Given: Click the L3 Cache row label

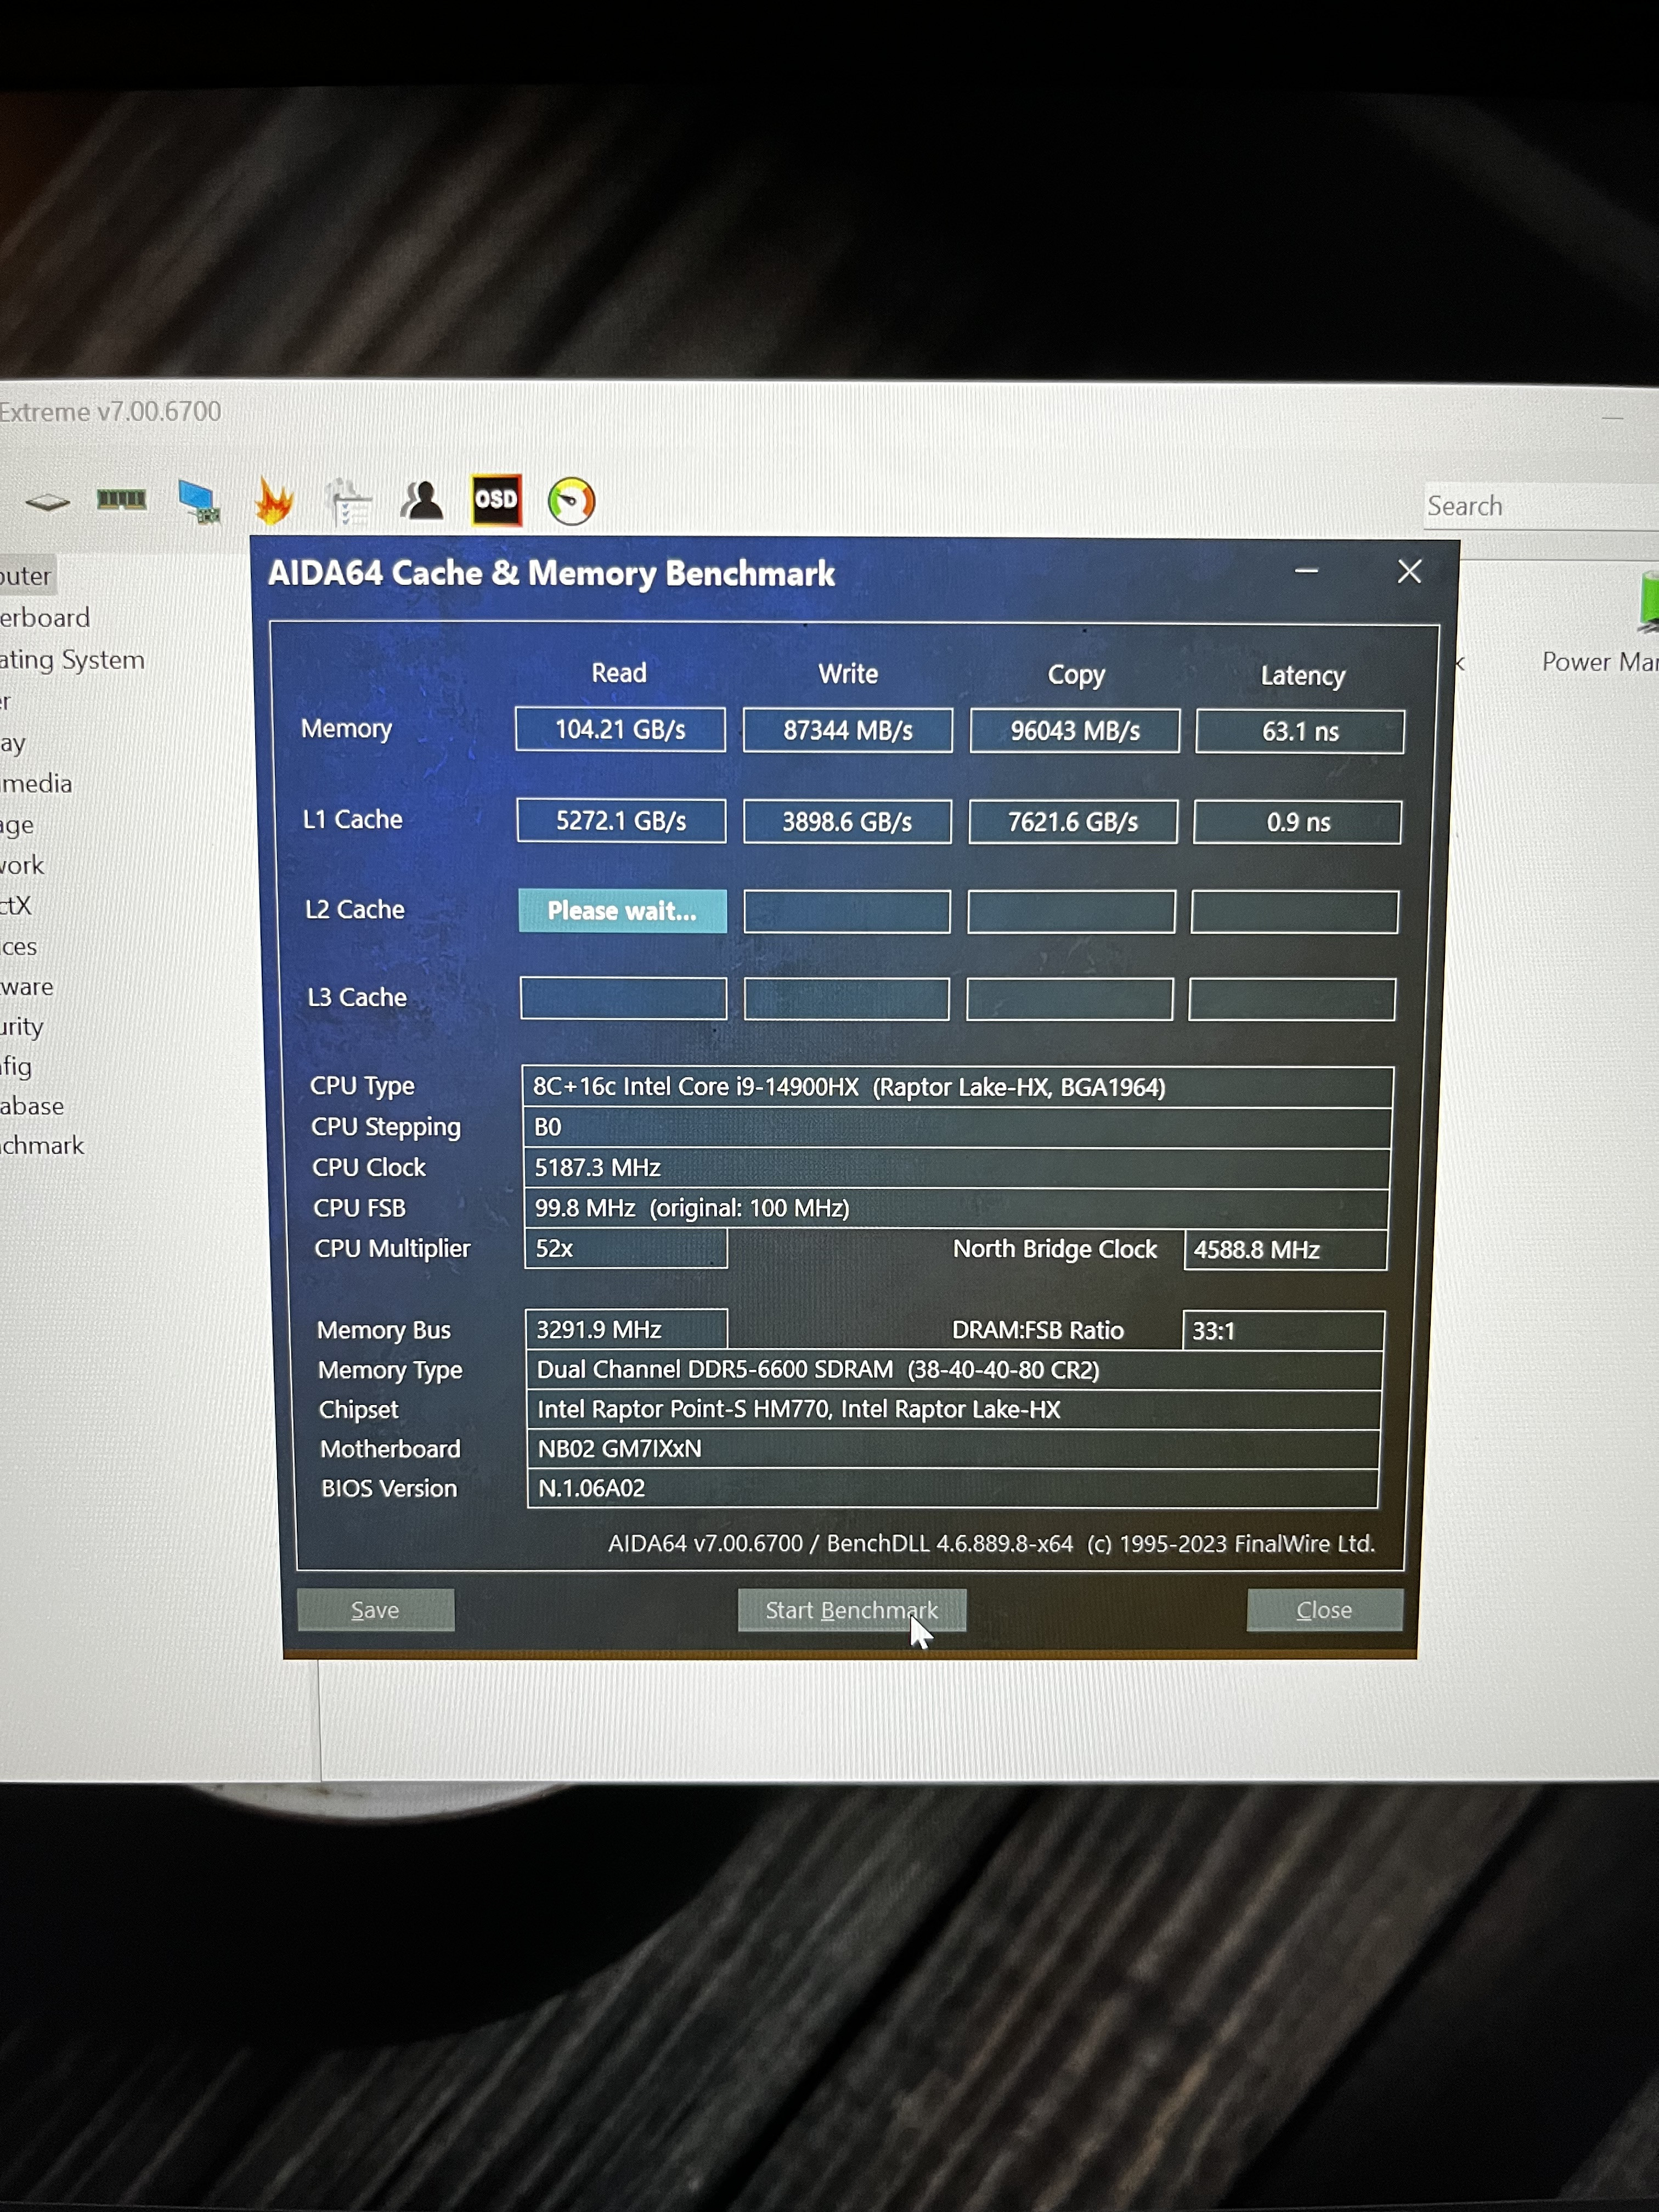Looking at the screenshot, I should click(x=357, y=997).
